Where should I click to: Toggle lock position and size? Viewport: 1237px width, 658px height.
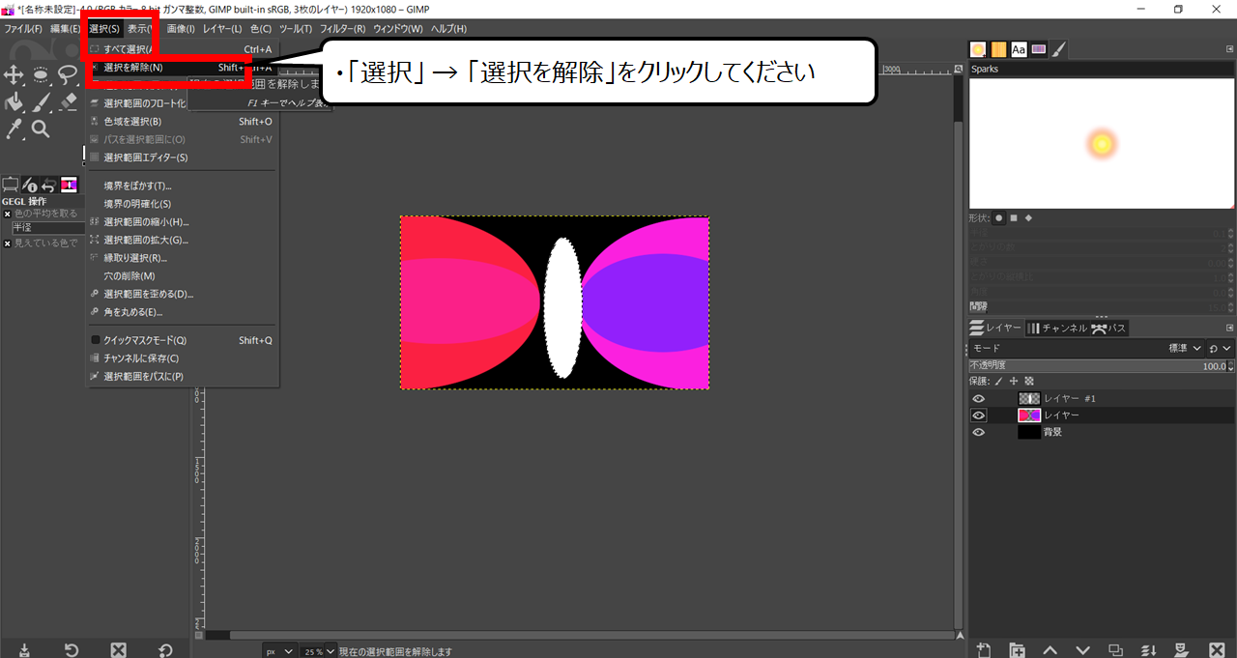click(1014, 381)
